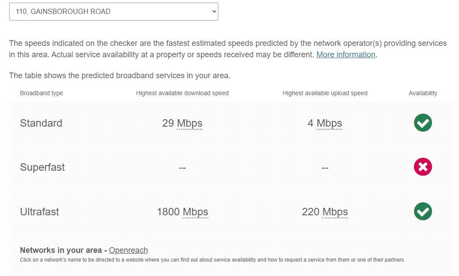Click the Standard availability green check icon
Image resolution: width=459 pixels, height=276 pixels.
click(x=423, y=123)
